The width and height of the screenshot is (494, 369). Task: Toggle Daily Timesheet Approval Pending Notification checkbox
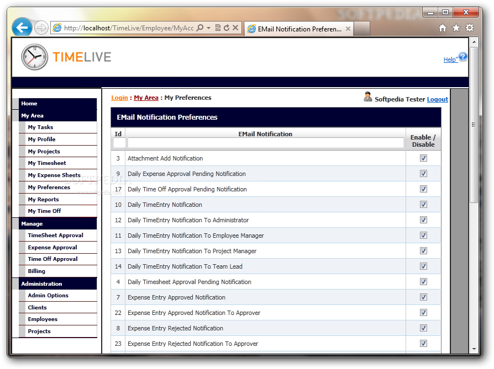coord(423,281)
